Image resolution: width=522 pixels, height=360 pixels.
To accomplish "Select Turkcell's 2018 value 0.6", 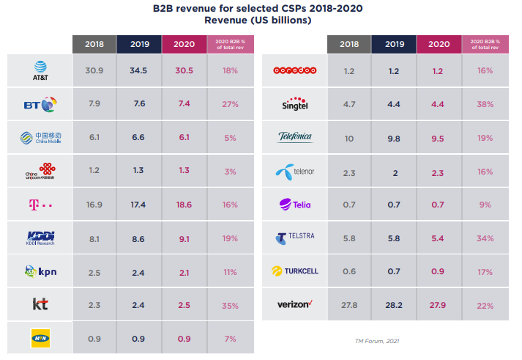I will (349, 271).
